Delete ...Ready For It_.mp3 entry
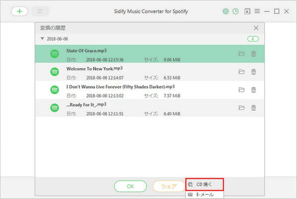The height and width of the screenshot is (199, 297). [x=253, y=107]
